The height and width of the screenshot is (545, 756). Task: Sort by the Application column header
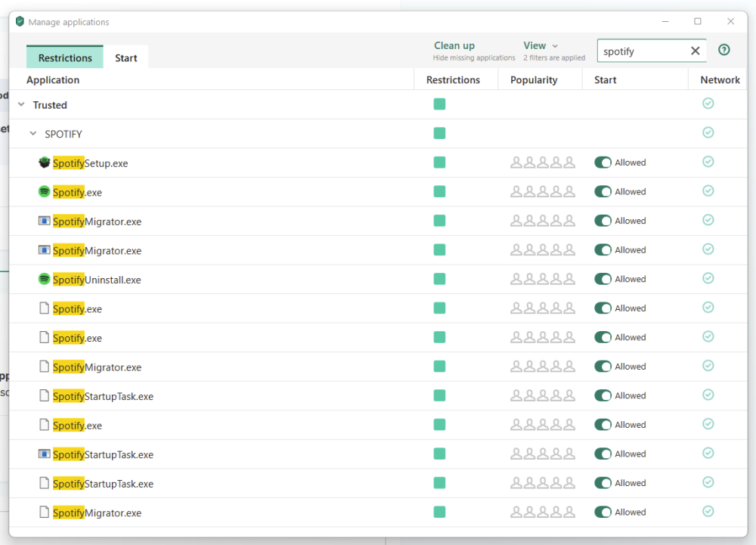pyautogui.click(x=53, y=80)
